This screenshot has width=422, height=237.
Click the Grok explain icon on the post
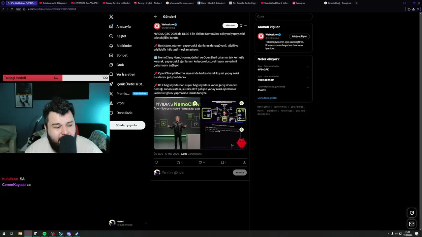click(241, 25)
